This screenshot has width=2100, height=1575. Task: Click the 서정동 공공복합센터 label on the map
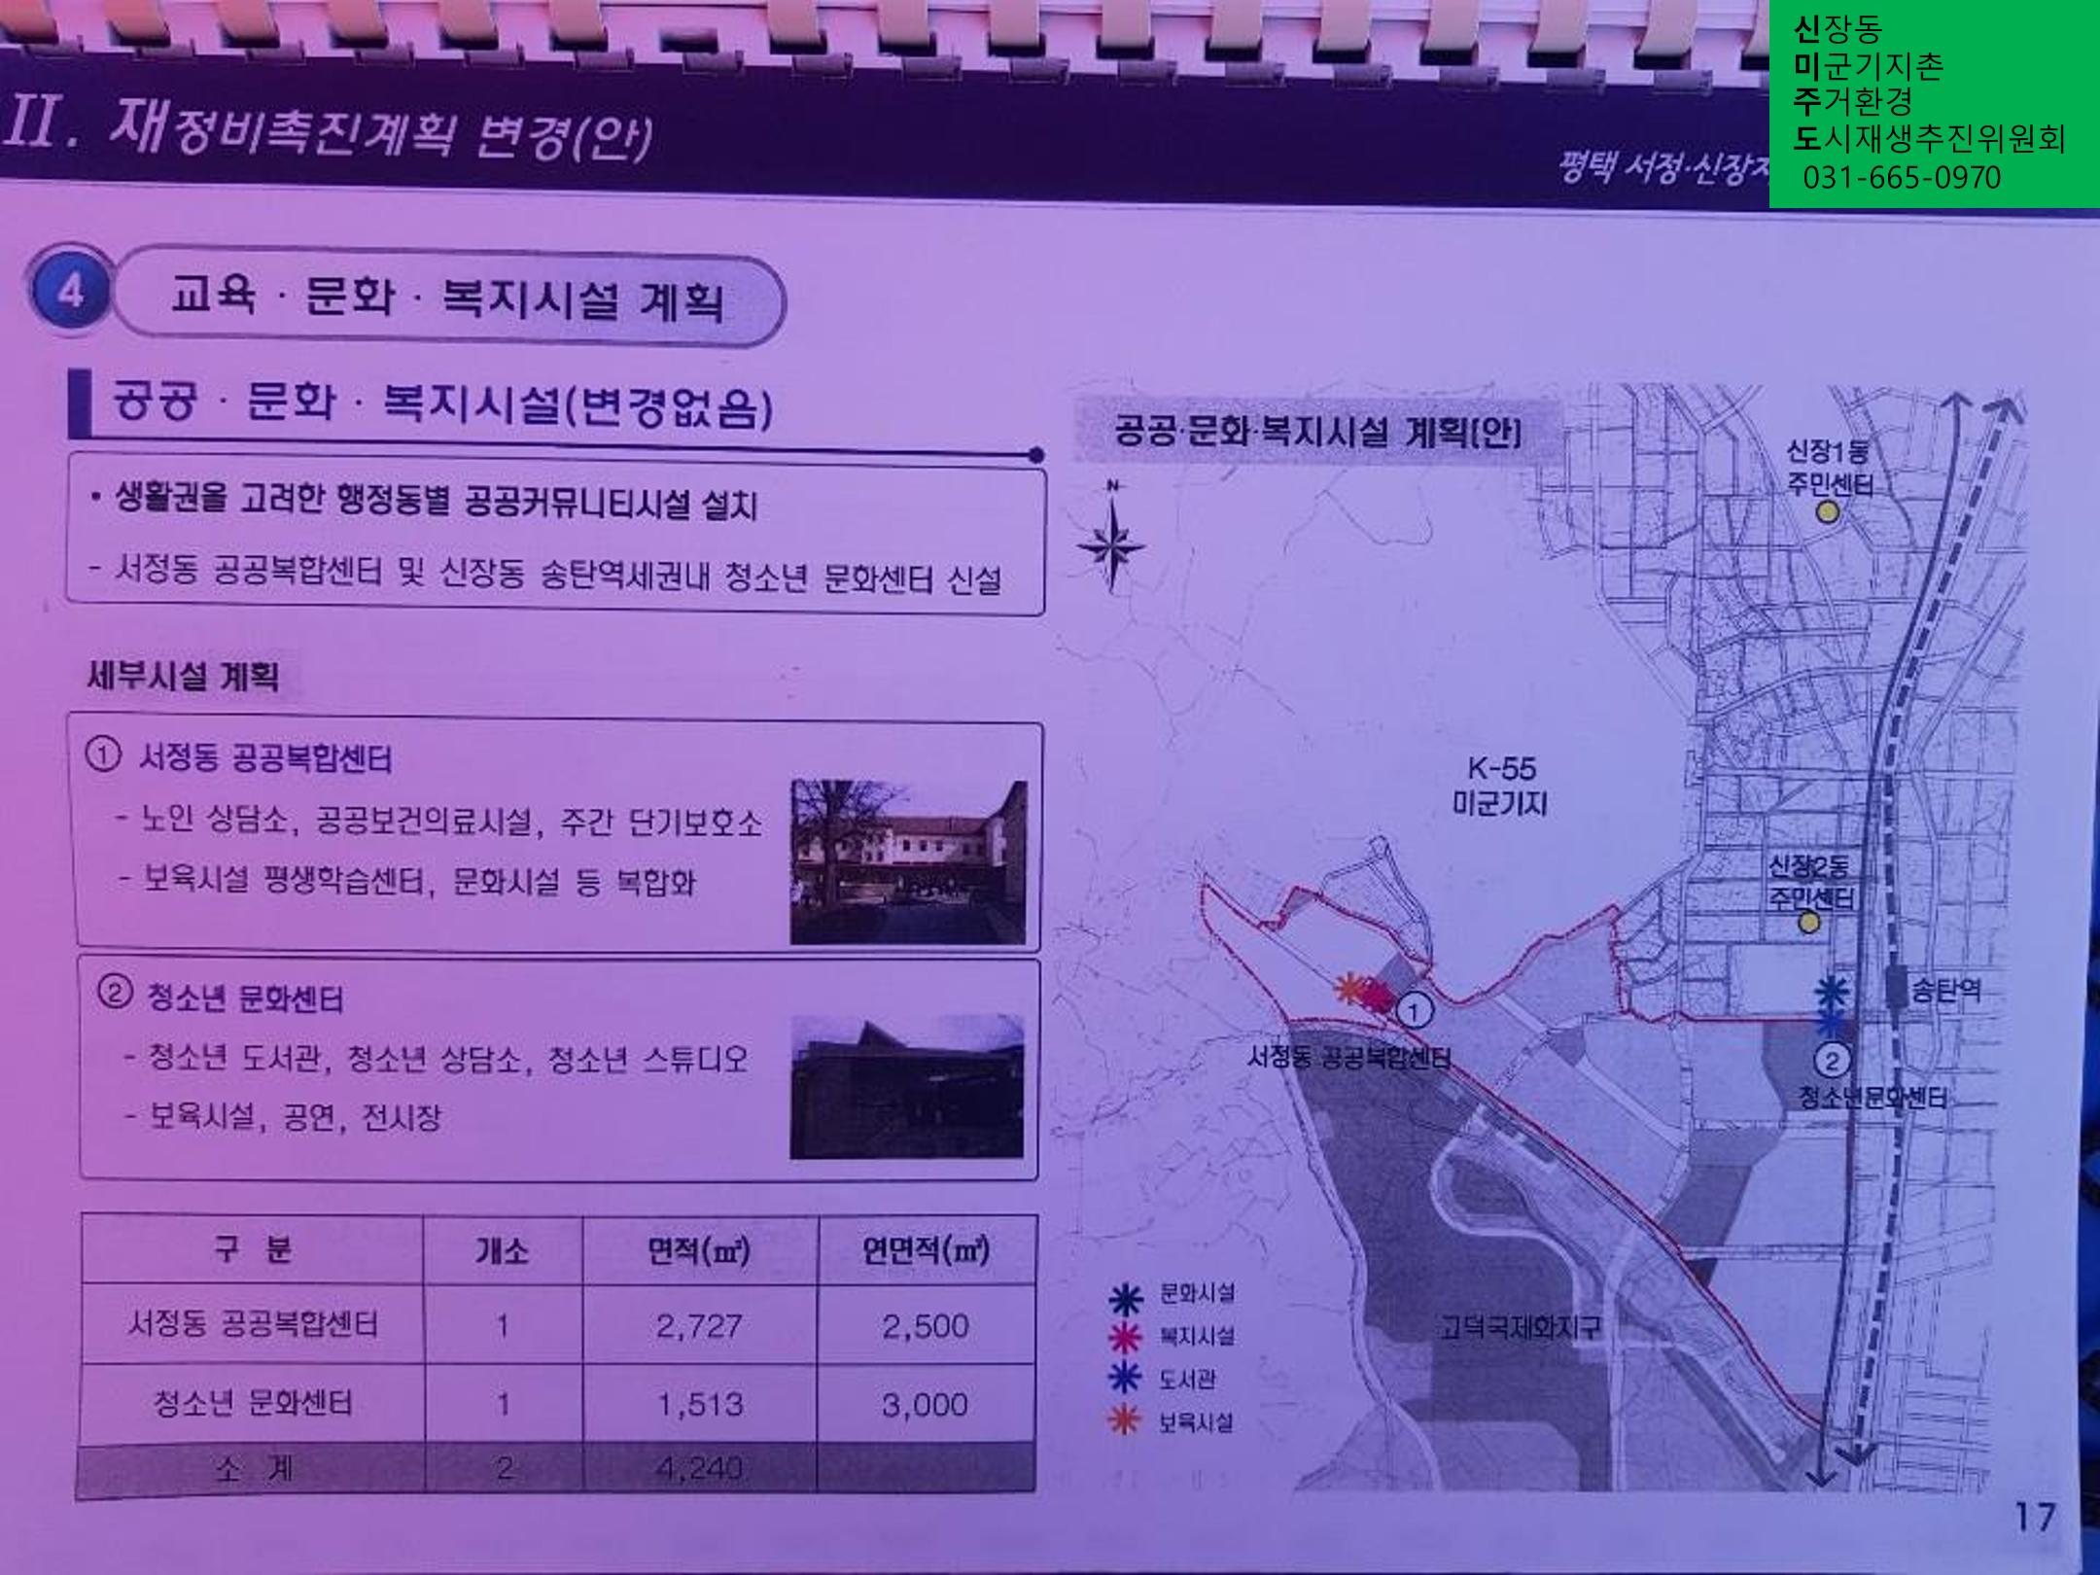click(1348, 1057)
